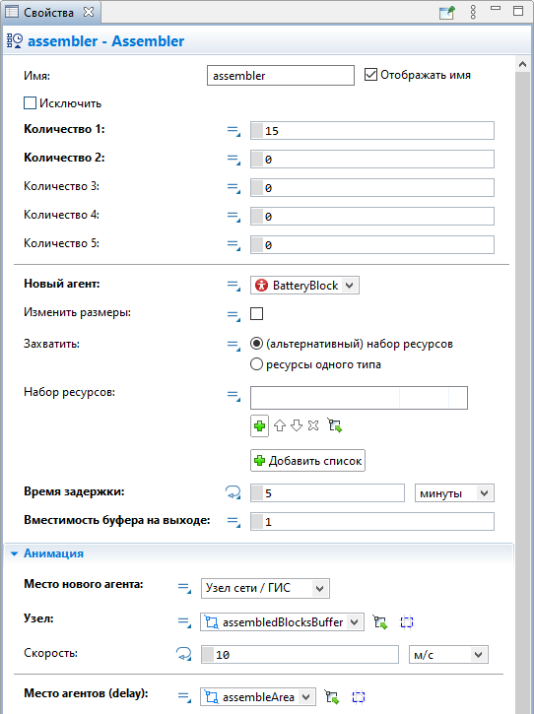Viewport: 534px width, 714px height.
Task: Move resource set item down with arrow icon
Action: click(297, 425)
